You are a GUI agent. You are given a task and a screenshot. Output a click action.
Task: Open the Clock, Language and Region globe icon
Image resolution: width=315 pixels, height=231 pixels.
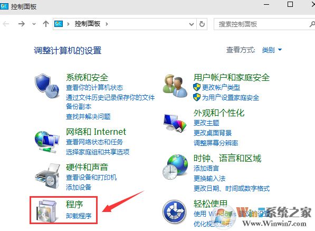175,167
